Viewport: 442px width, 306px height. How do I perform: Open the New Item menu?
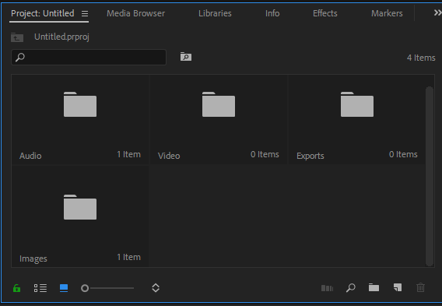point(398,287)
